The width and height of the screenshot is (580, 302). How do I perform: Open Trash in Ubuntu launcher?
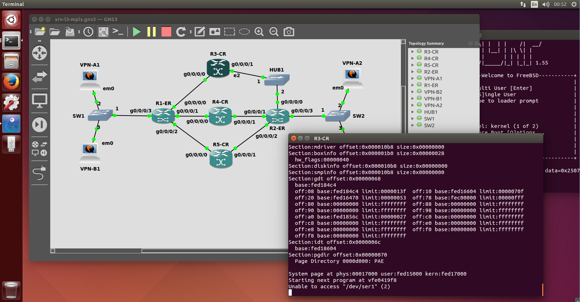tap(11, 290)
